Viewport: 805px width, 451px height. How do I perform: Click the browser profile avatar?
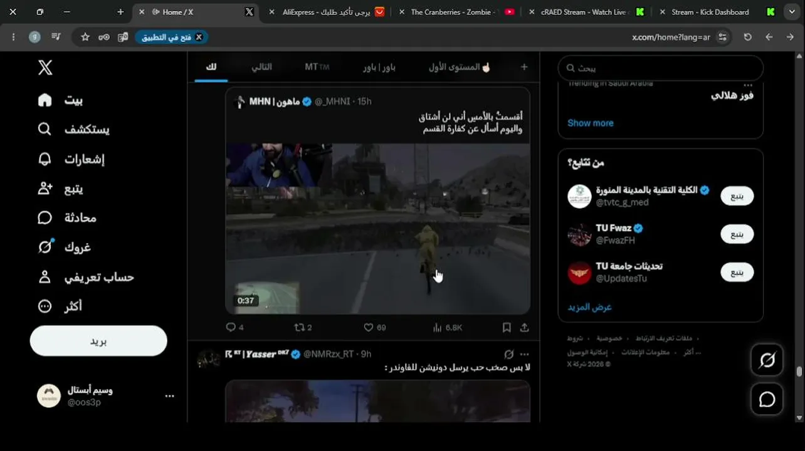point(35,37)
